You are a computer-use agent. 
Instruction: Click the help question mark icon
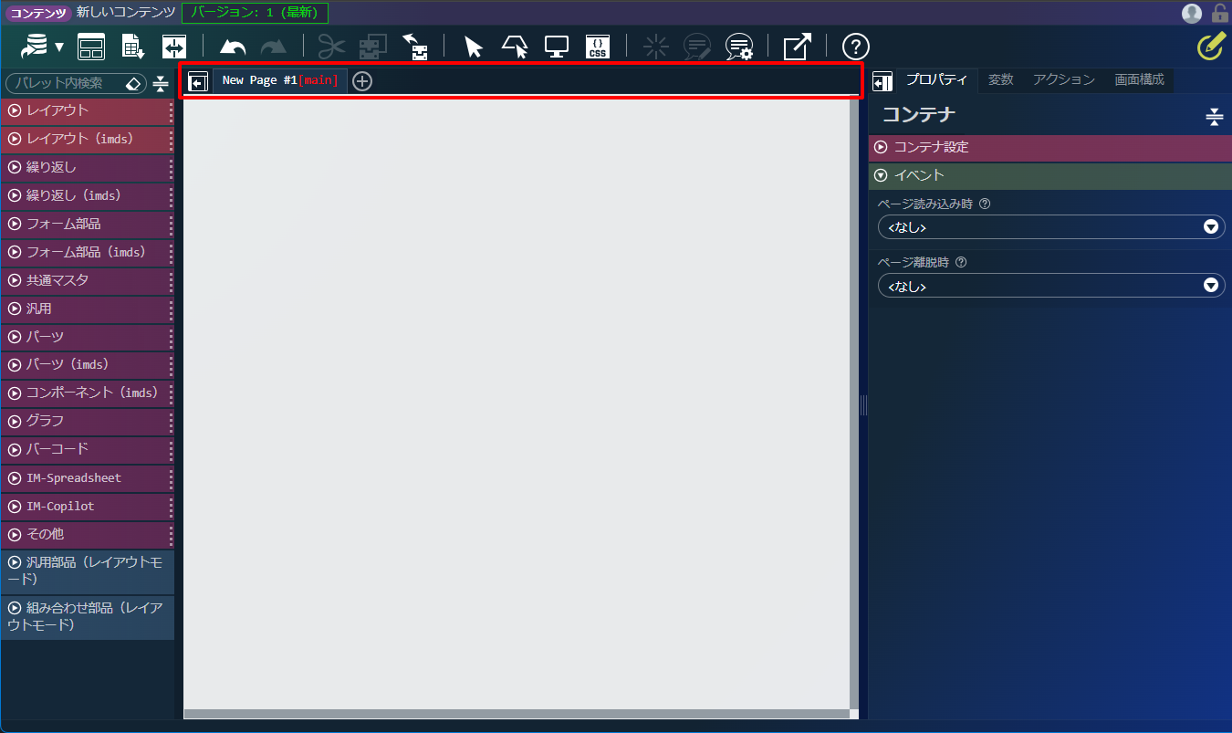pyautogui.click(x=855, y=47)
